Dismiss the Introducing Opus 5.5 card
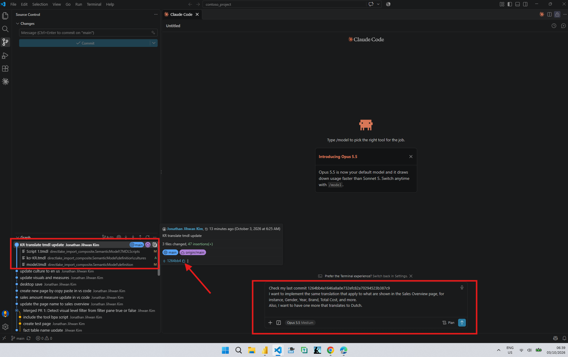 pos(411,157)
